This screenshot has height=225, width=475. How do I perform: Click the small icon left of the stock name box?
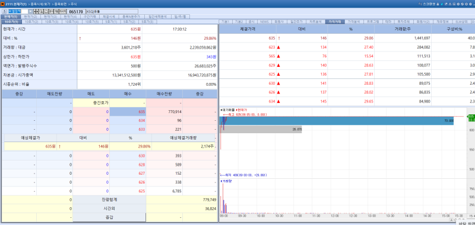point(4,11)
